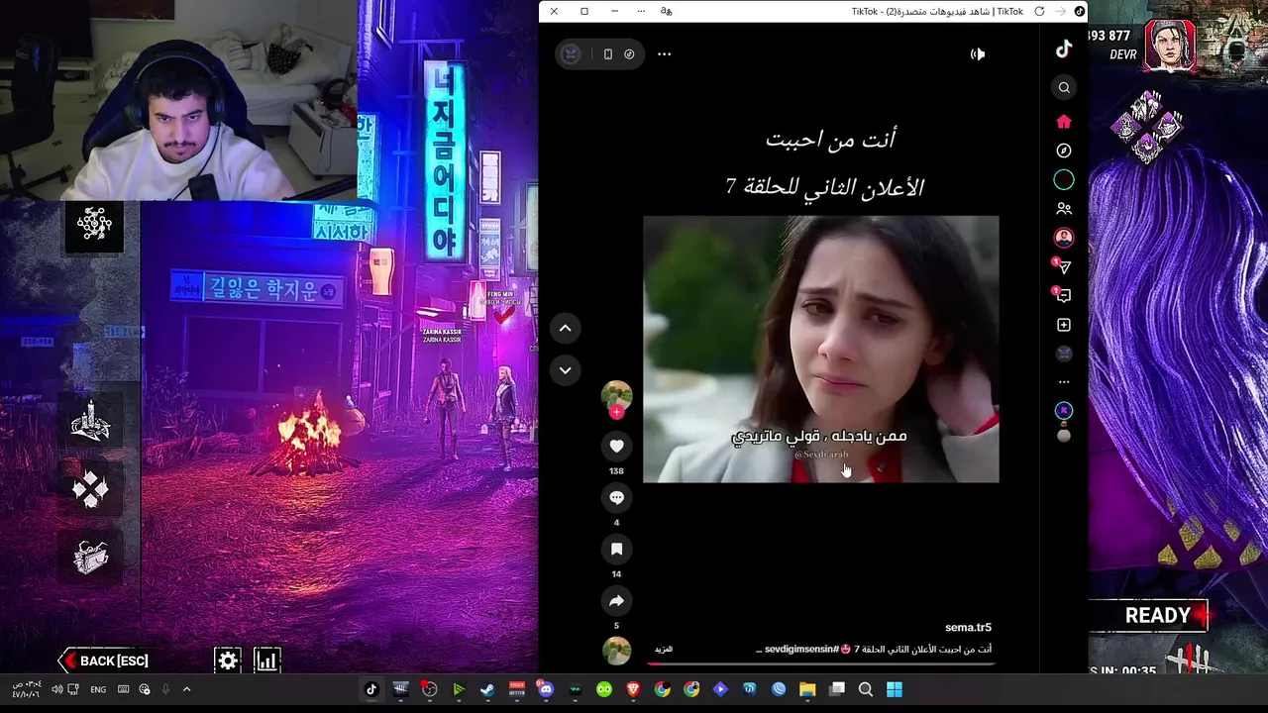Like the video with heart icon
Viewport: 1268px width, 713px height.
click(x=616, y=447)
